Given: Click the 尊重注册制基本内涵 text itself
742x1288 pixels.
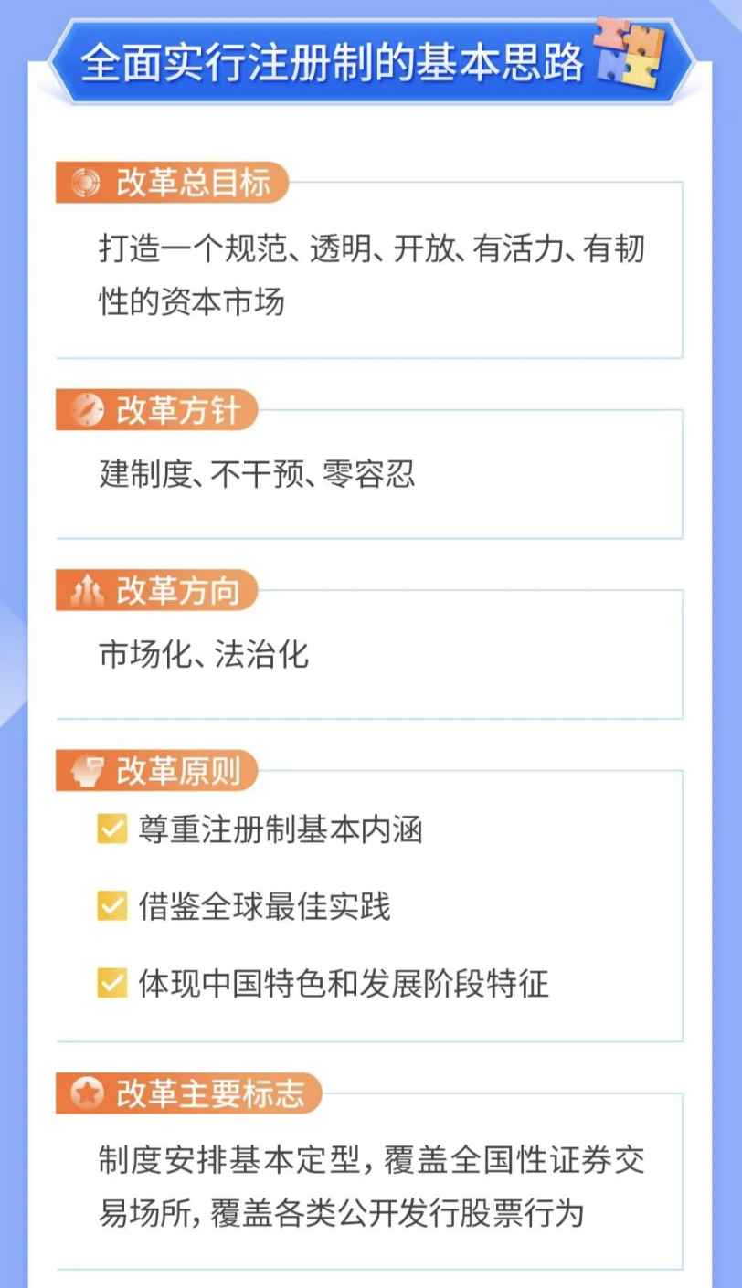Looking at the screenshot, I should [281, 829].
